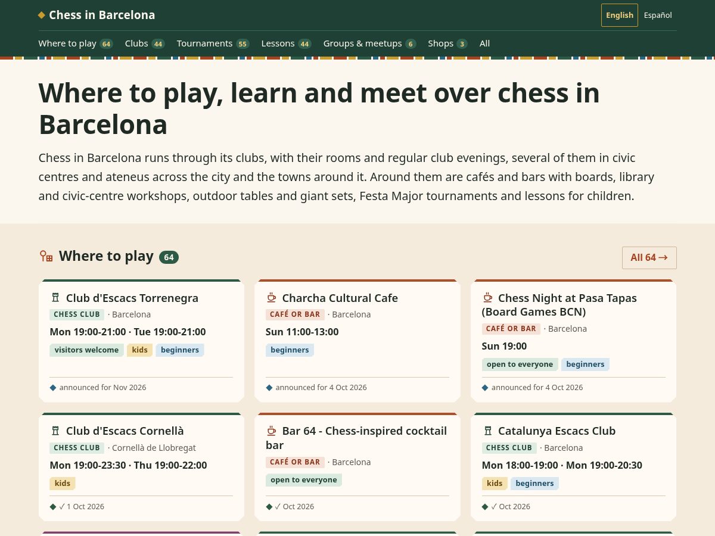Click the cup icon on Chess Night at Pasa Tapas
Viewport: 715px width, 536px height.
[487, 298]
